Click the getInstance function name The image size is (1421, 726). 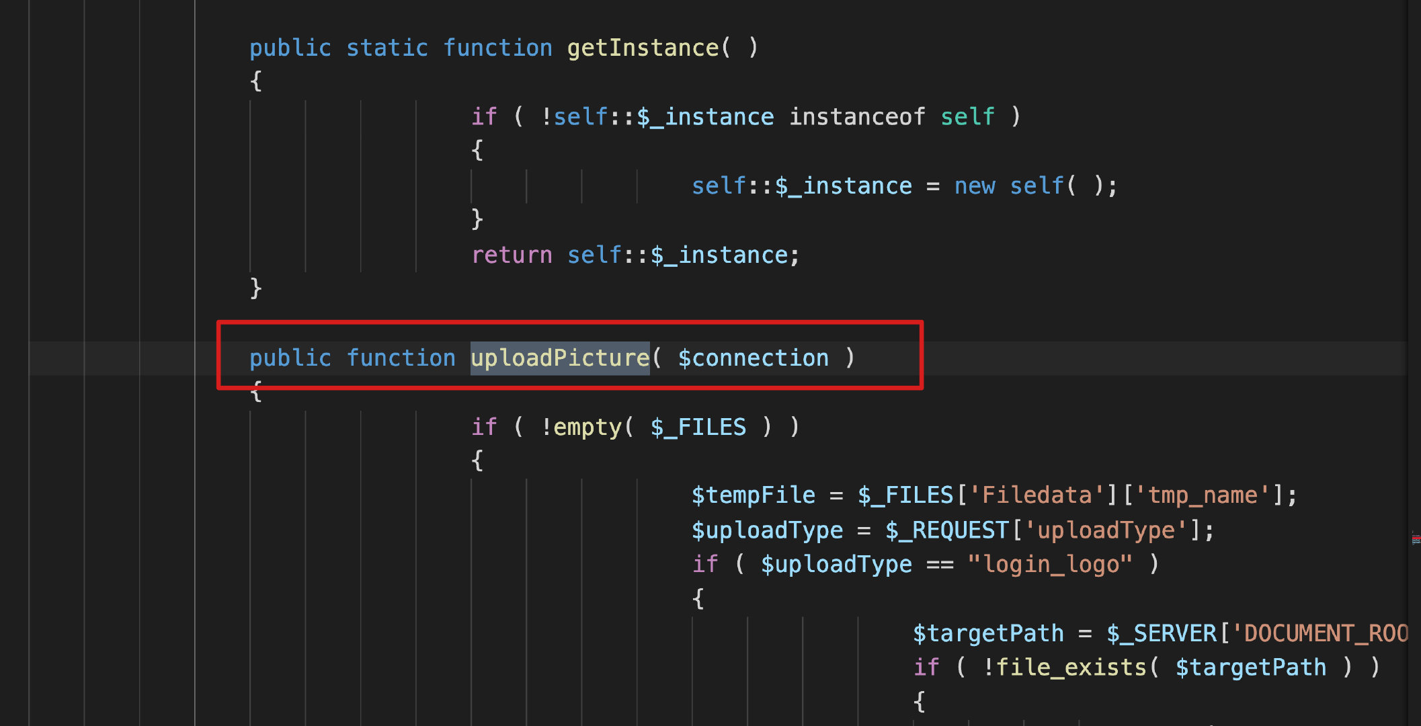pos(643,48)
